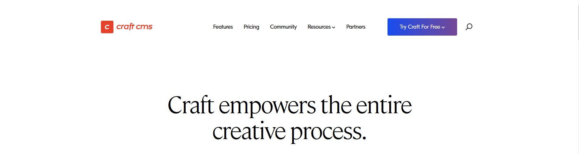The image size is (579, 154).
Task: Click the word "the" in the headline
Action: click(336, 105)
